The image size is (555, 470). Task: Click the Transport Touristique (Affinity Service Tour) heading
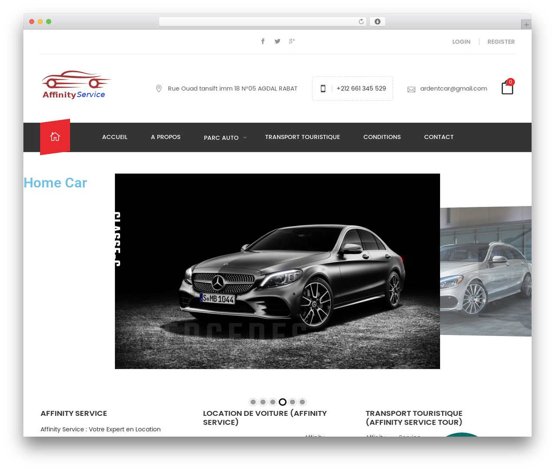click(x=414, y=418)
